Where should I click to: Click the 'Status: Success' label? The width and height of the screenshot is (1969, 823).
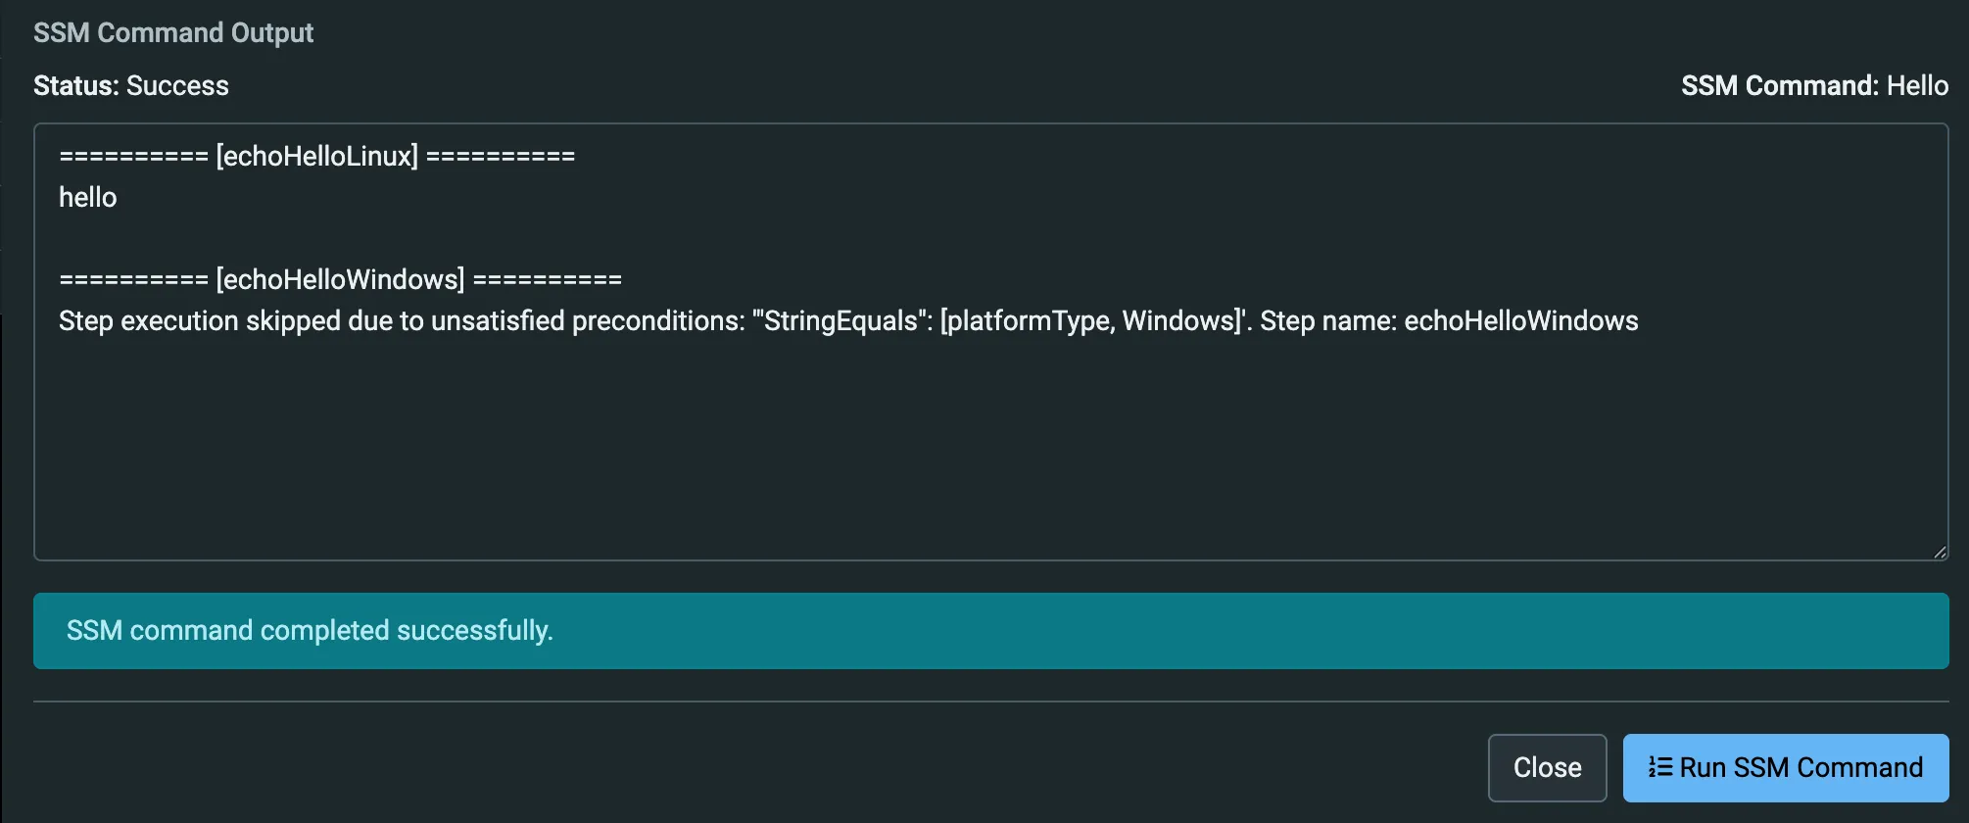click(x=131, y=86)
